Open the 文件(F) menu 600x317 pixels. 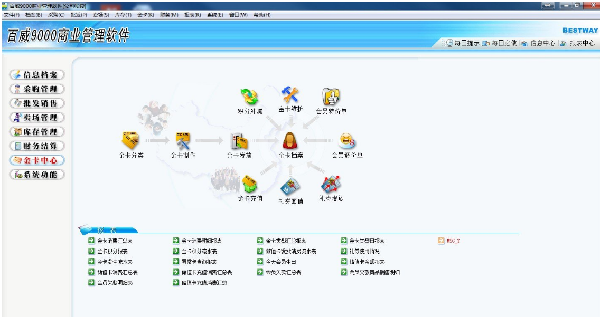coord(12,15)
